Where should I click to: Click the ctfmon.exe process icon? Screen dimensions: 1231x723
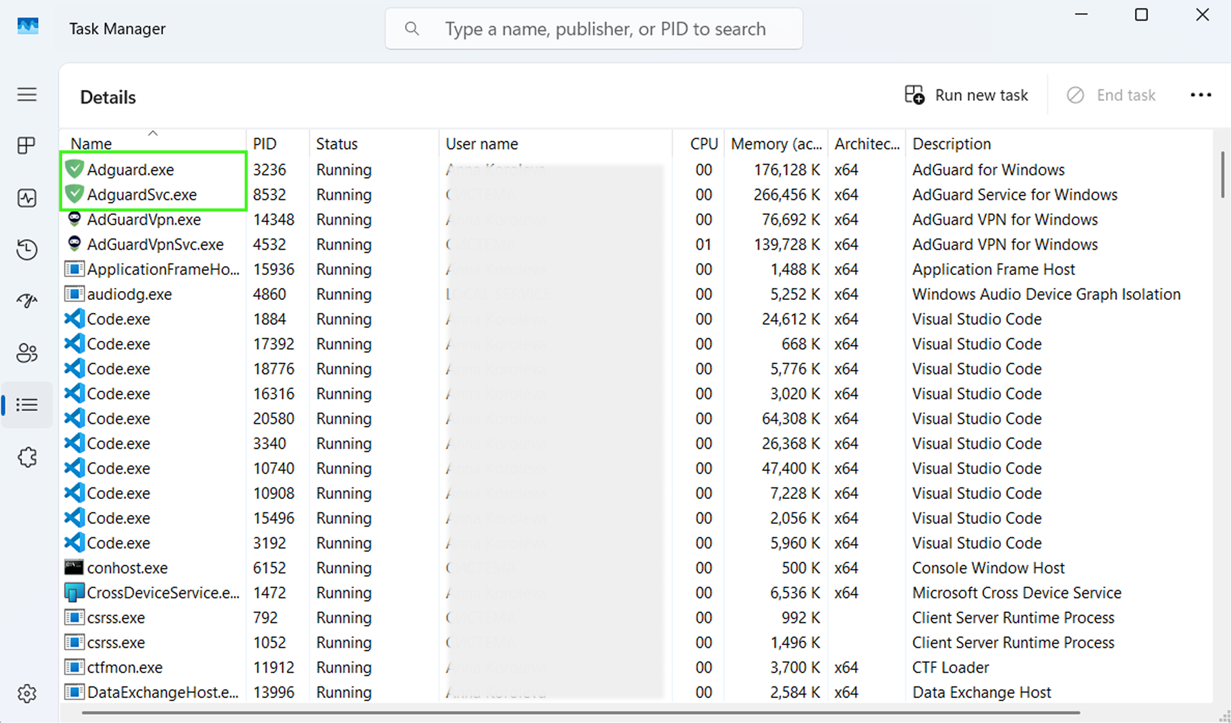pos(74,667)
